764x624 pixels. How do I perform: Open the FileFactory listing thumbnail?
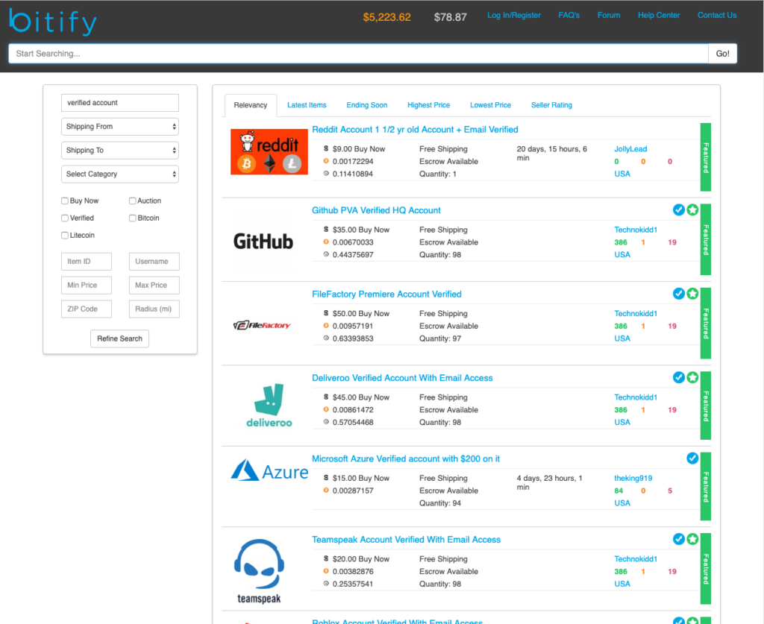click(x=262, y=325)
